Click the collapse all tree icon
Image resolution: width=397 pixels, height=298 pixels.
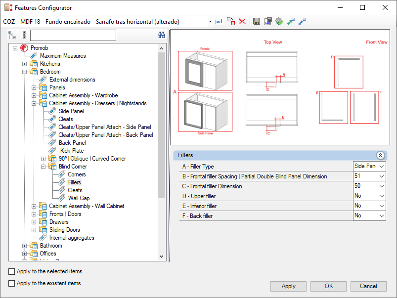pos(24,35)
